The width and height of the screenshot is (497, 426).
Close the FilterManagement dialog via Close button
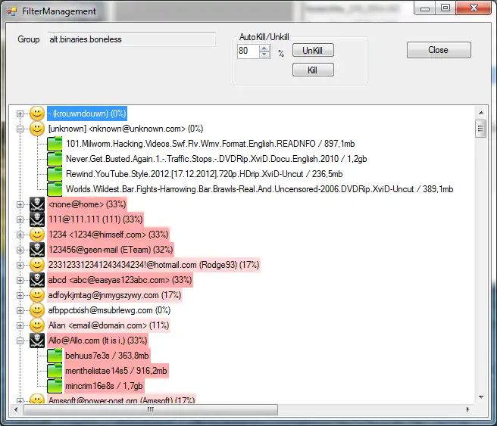coord(439,50)
